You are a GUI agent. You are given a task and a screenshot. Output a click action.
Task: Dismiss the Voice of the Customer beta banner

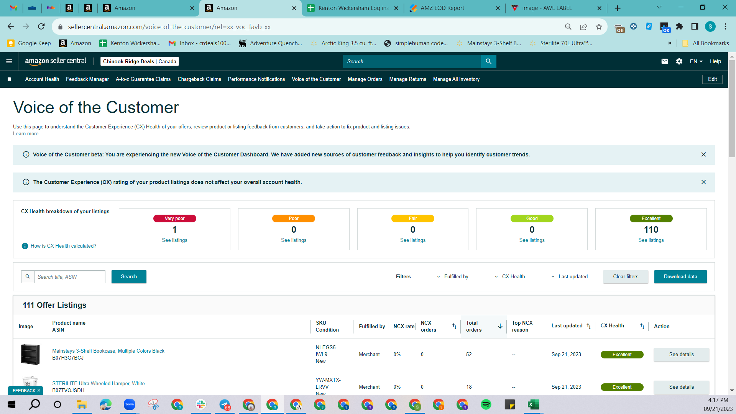[703, 154]
